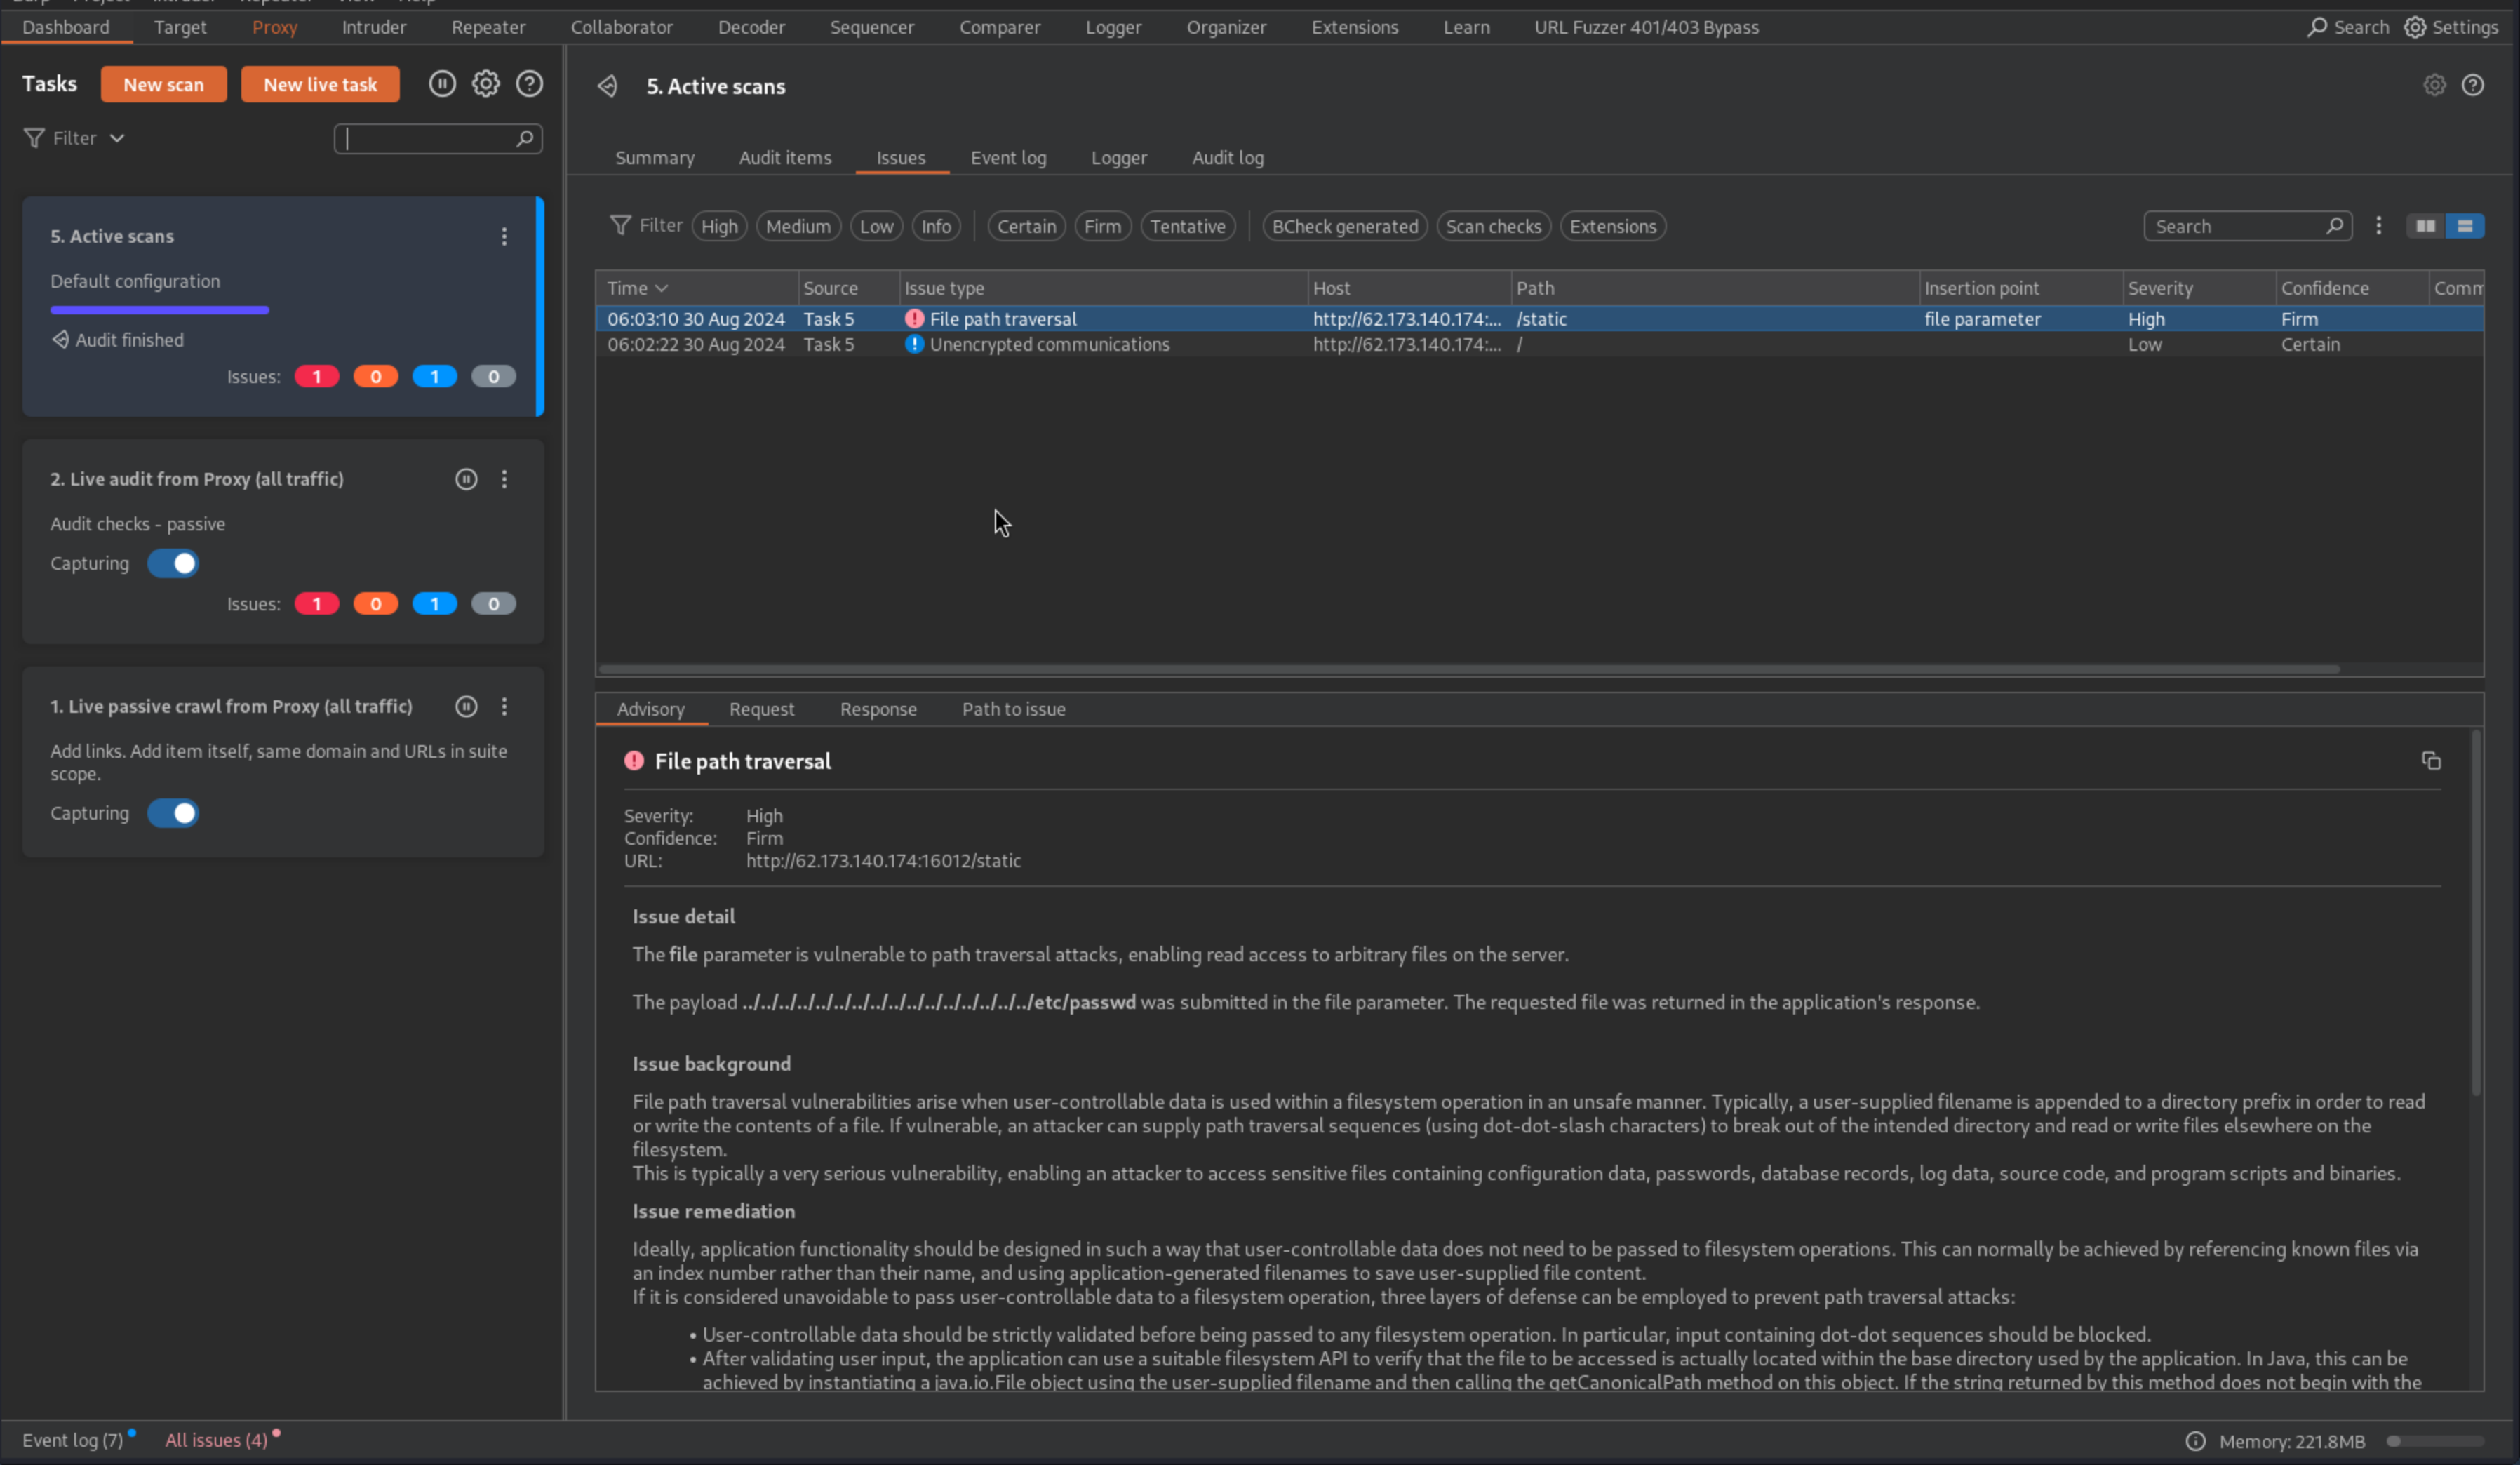Toggle Capturing switch for Live audit task
The image size is (2520, 1465).
coord(173,564)
